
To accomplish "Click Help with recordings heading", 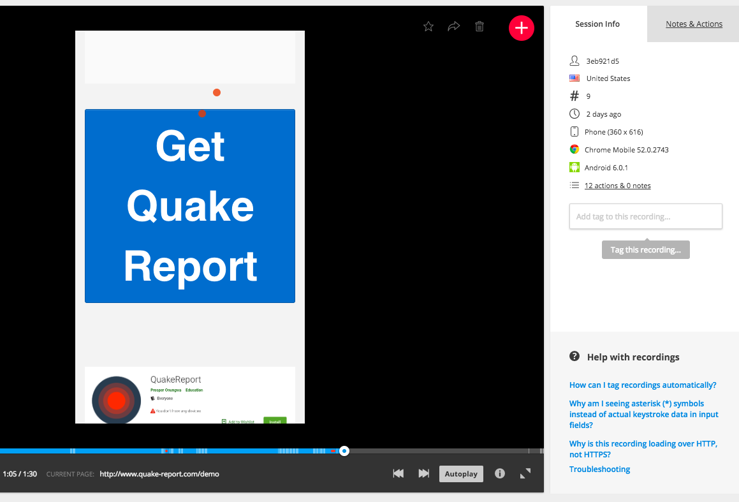I will tap(633, 357).
